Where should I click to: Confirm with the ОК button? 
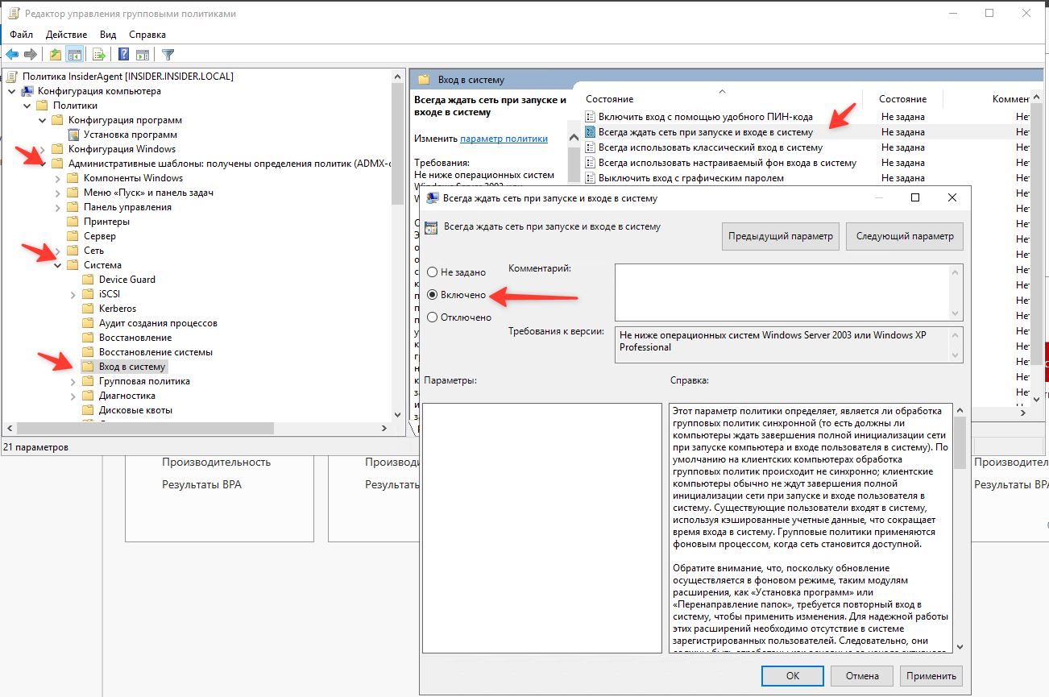pos(793,676)
